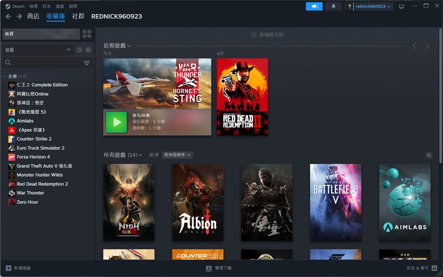443x277 pixels.
Task: Open the 遊戲 menu in menu bar
Action: coord(59,6)
